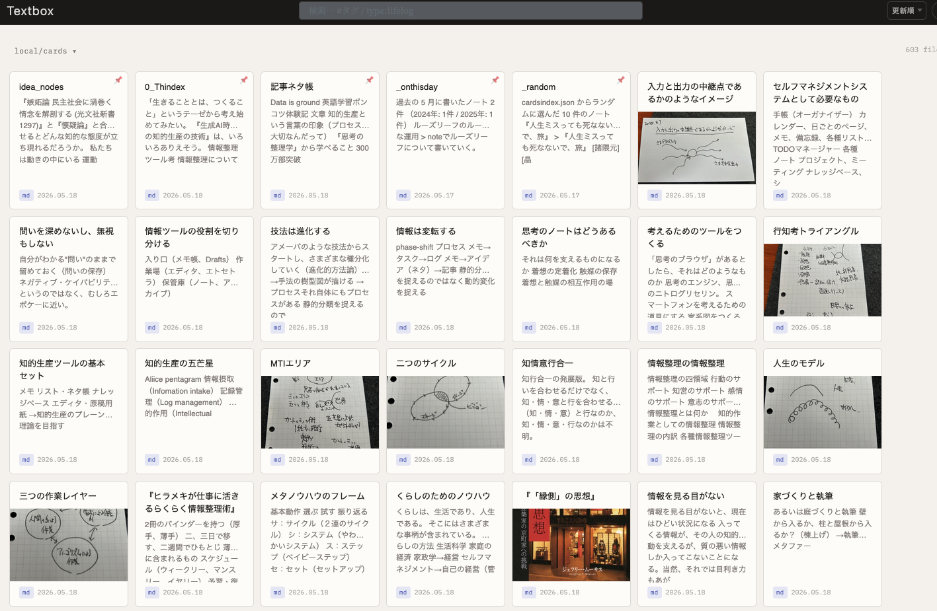
Task: Click the pin icon on idea_nodes card
Action: tap(118, 80)
